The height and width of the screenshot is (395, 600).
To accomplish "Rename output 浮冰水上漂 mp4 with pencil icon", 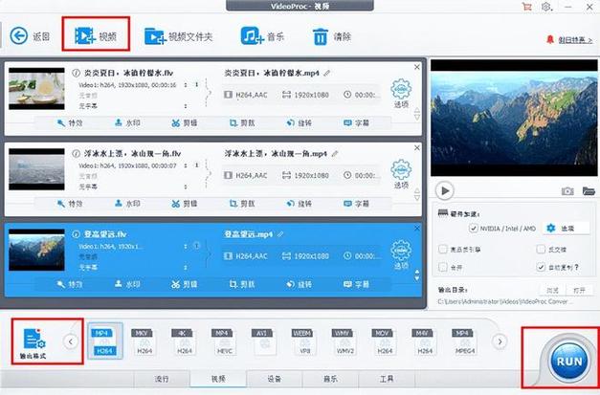I will click(x=335, y=154).
